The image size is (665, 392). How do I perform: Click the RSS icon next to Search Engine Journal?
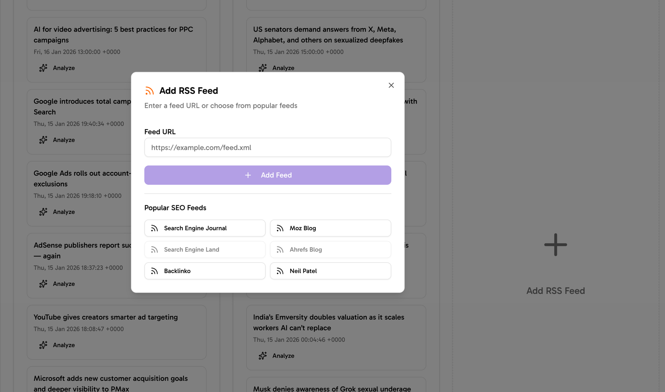154,228
